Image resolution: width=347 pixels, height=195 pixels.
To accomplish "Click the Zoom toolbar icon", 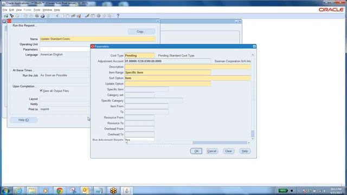I will pos(93,16).
